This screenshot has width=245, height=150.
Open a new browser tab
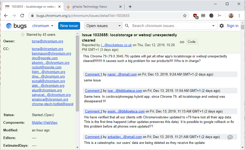pos(130,7)
